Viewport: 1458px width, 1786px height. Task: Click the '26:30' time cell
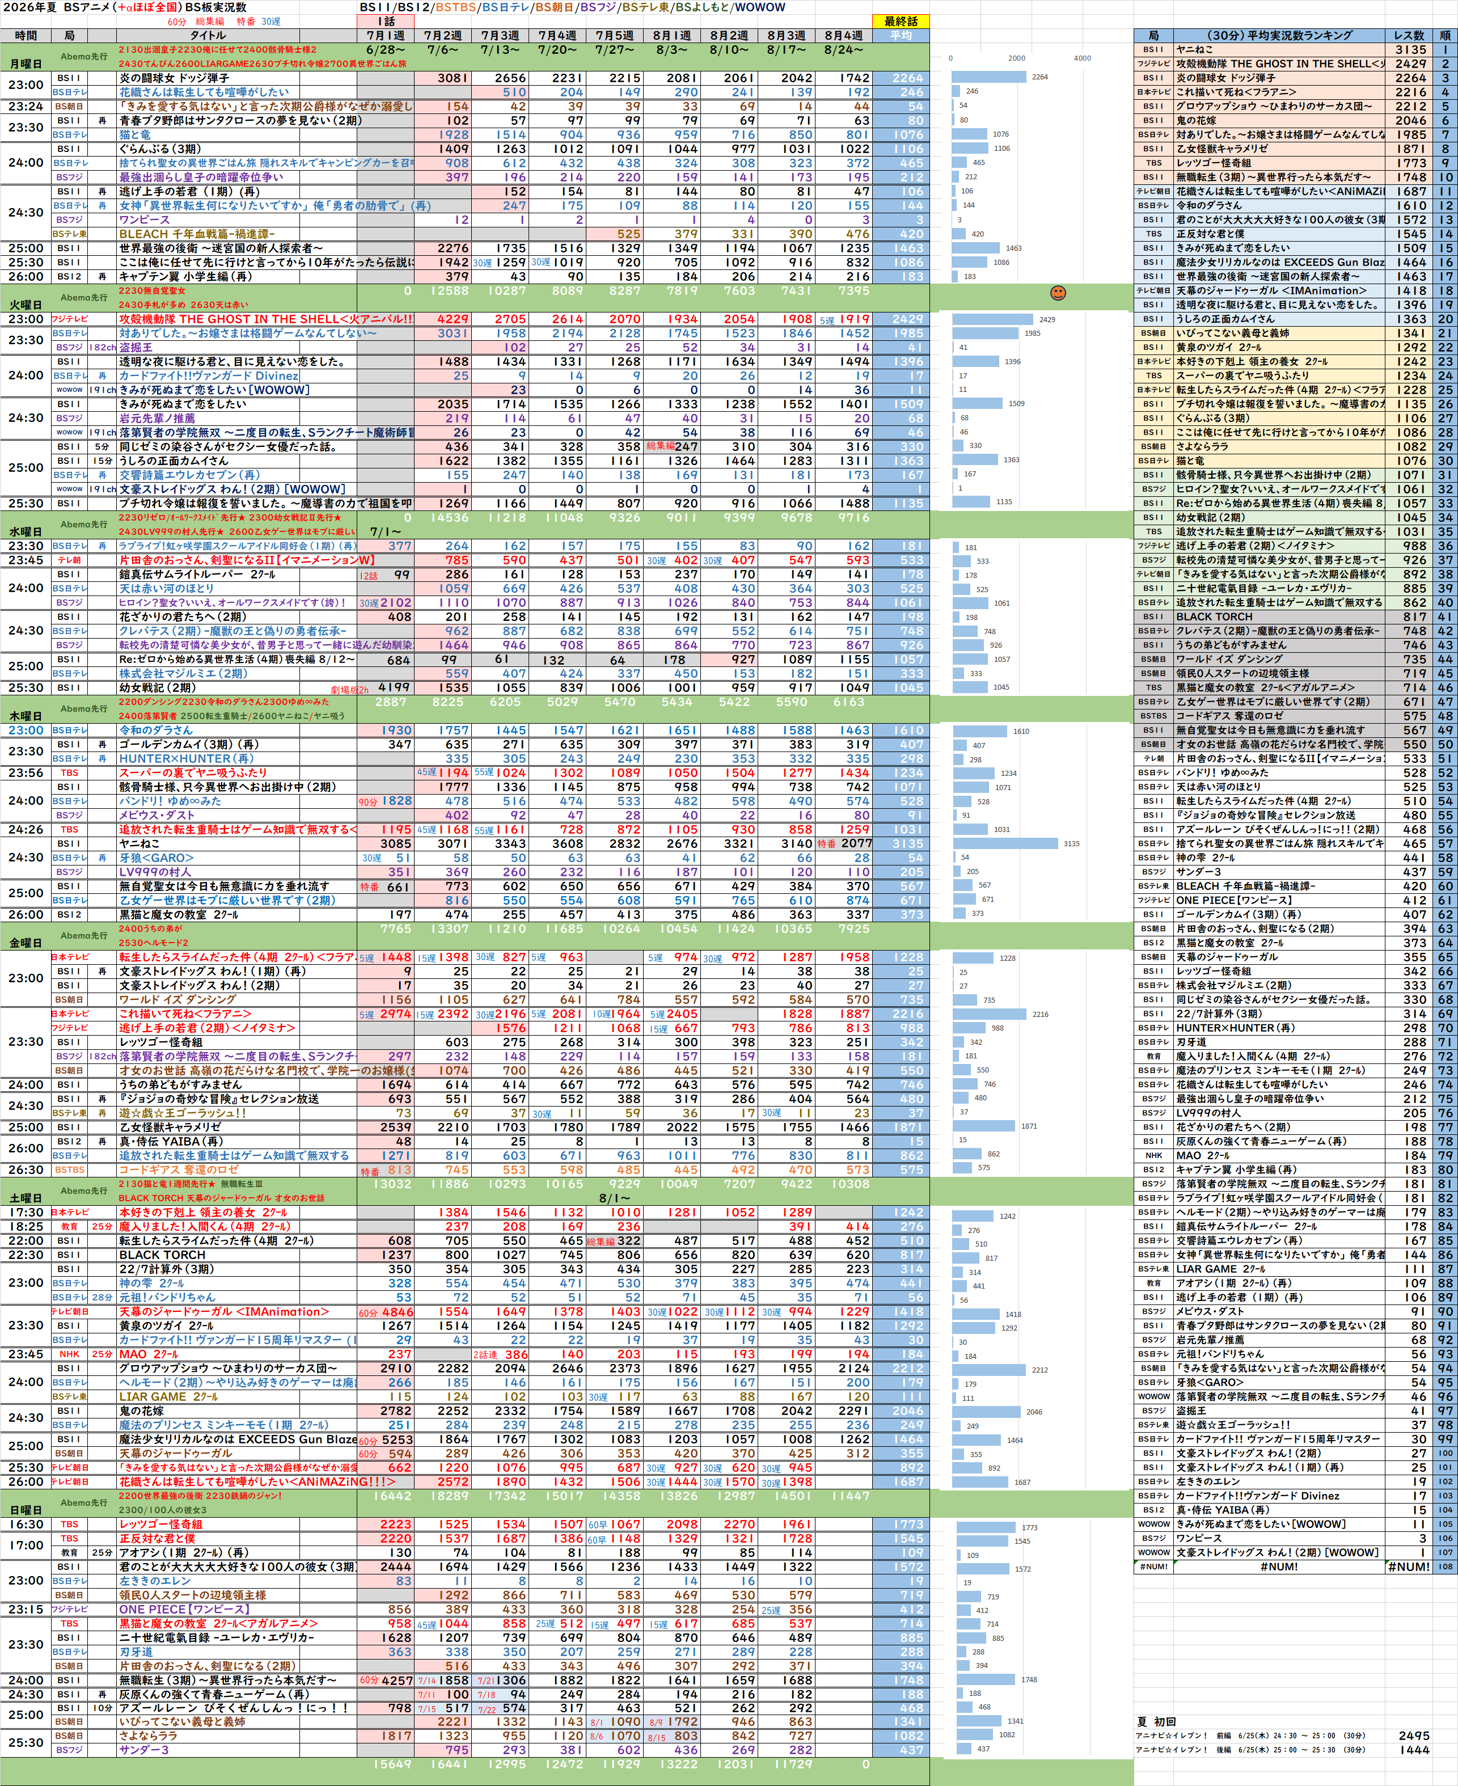pos(26,1169)
